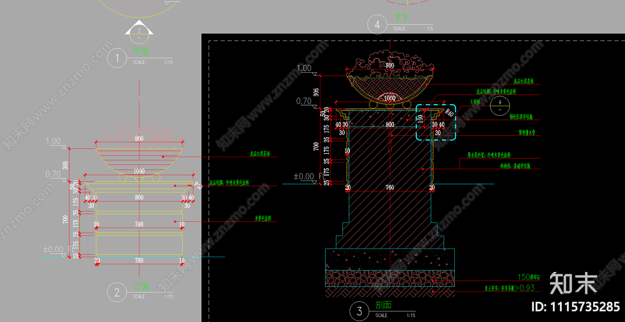The height and width of the screenshot is (322, 625).
Task: Select 米黄色涂料 note in the elevation
Action: [x=263, y=218]
